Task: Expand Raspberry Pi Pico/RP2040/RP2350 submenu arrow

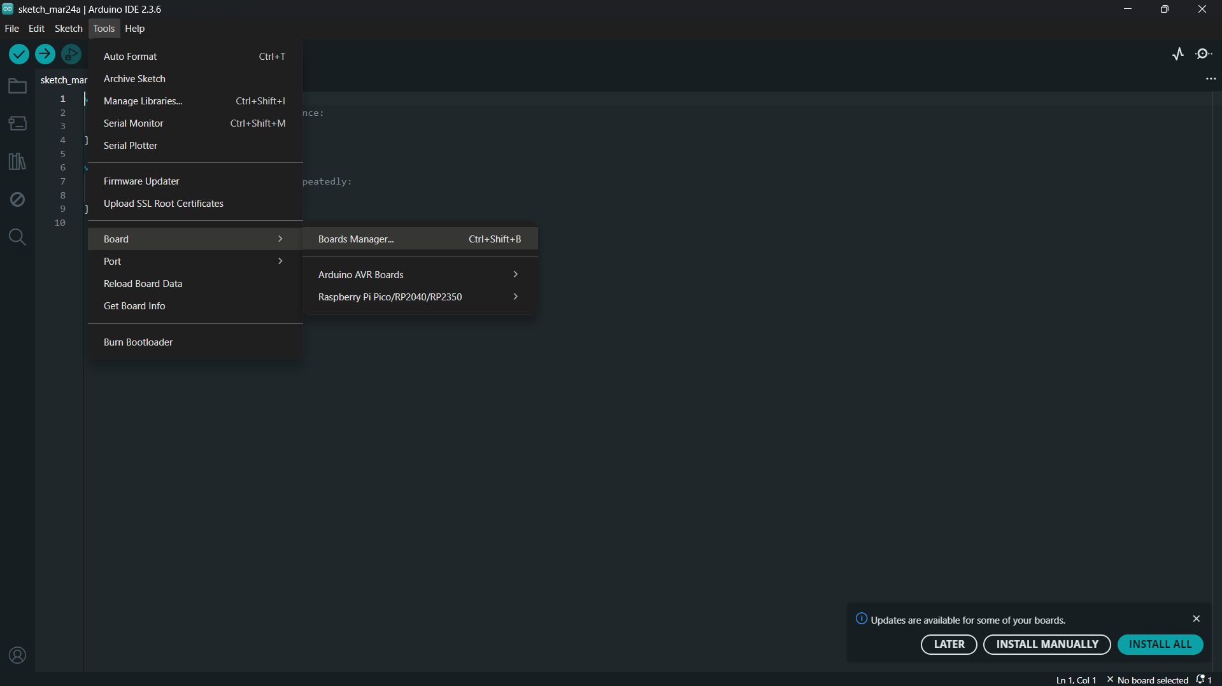Action: [516, 297]
